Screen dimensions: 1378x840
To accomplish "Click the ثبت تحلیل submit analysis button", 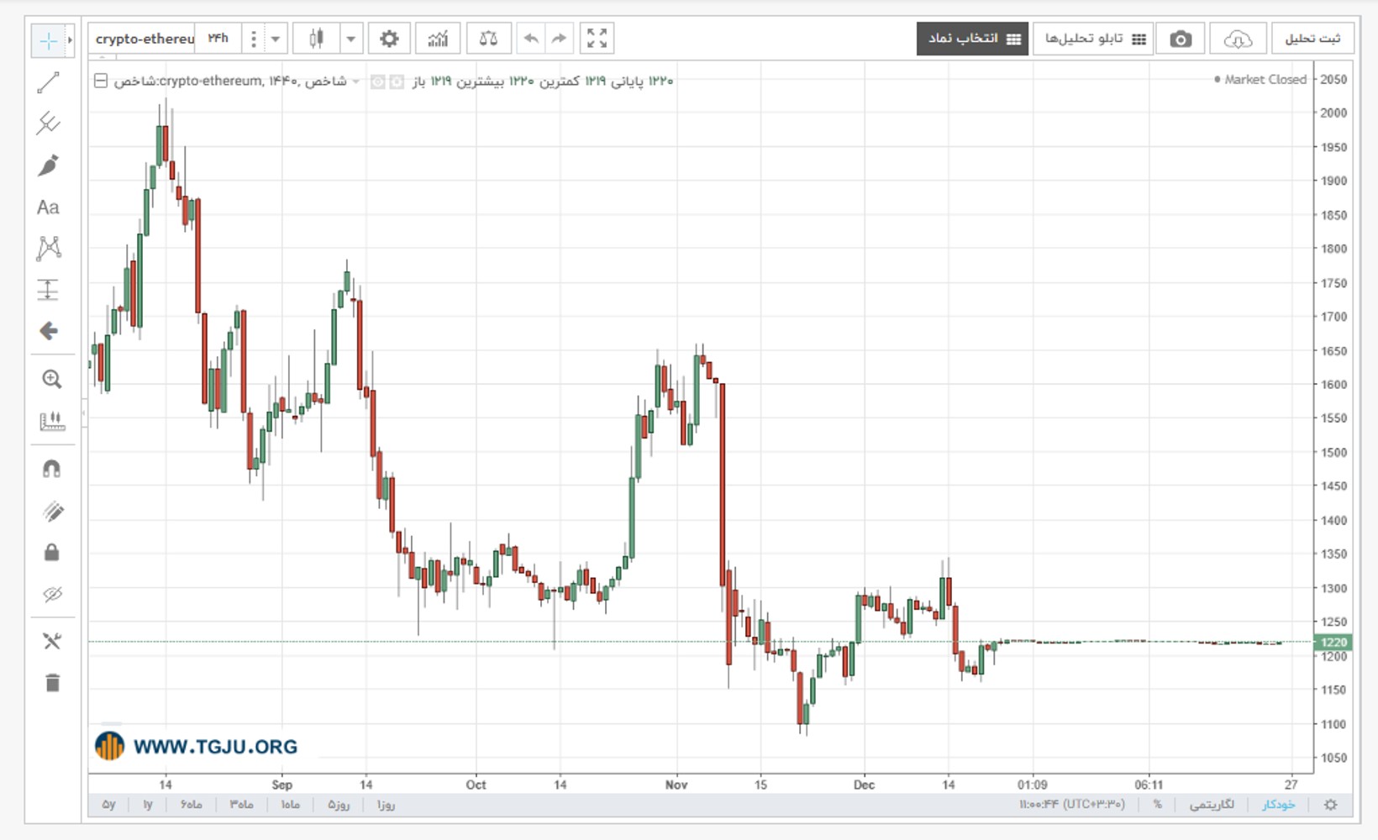I will 1312,39.
